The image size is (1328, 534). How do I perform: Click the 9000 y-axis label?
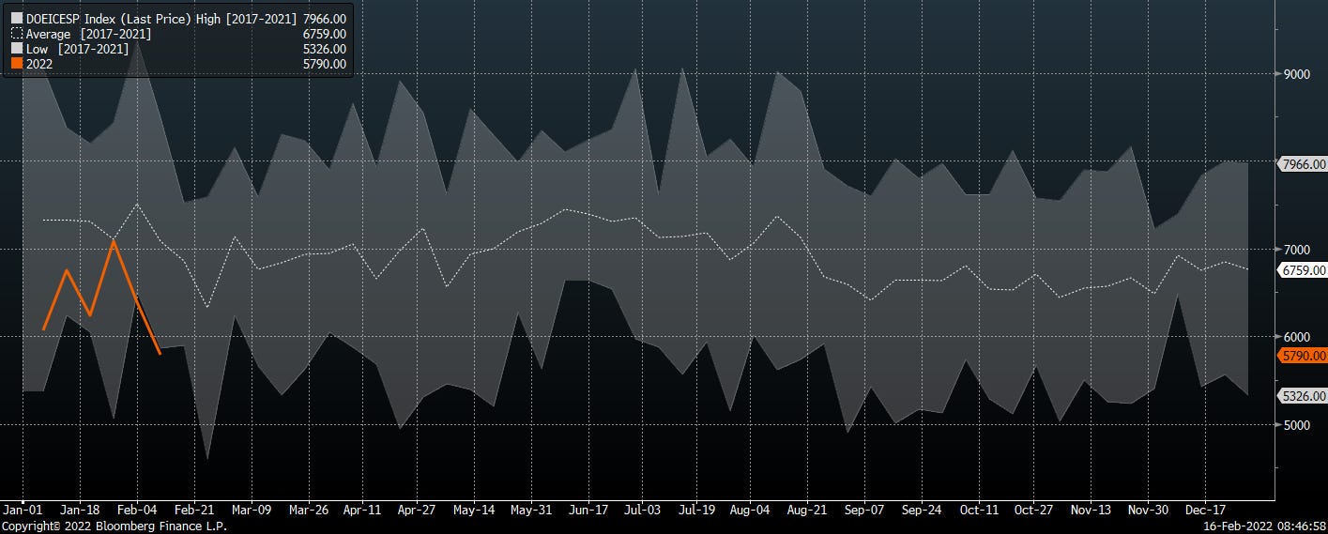[x=1297, y=74]
